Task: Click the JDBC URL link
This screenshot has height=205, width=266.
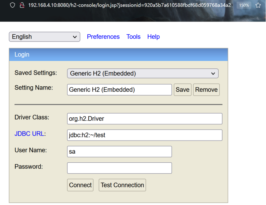Action: (29, 133)
